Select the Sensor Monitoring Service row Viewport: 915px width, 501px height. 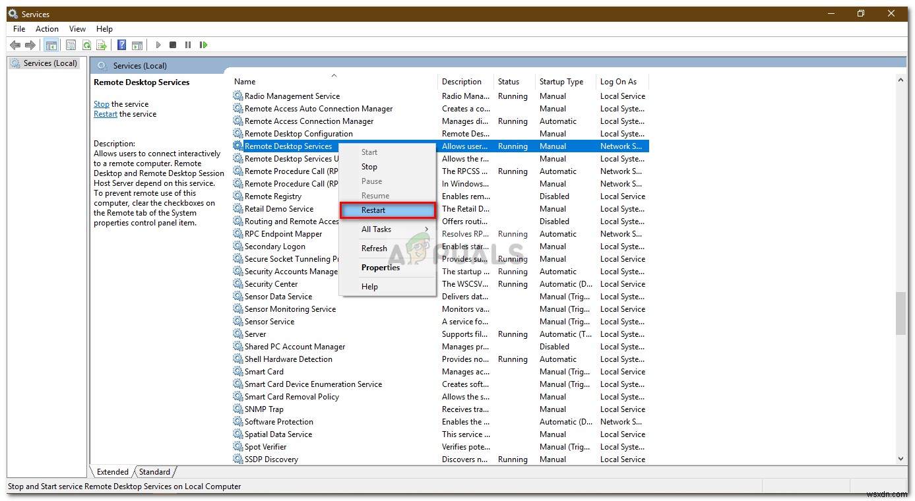(441, 309)
